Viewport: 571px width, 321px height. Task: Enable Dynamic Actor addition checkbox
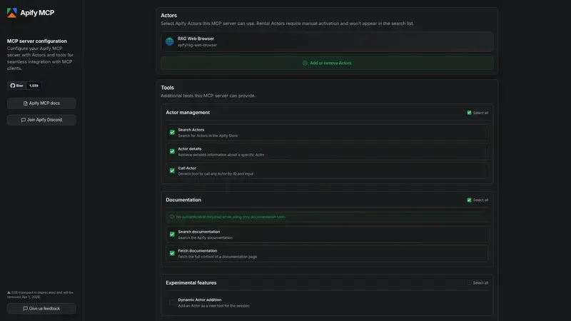(x=172, y=302)
